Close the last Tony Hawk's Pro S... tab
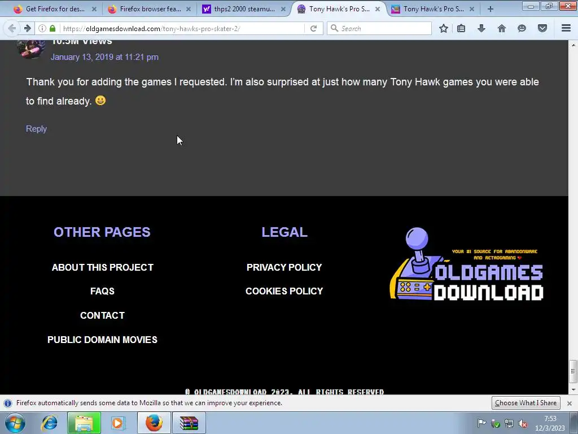 472,9
